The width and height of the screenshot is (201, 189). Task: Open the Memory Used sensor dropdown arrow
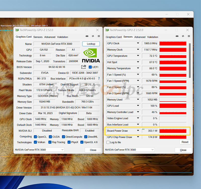pos(138,99)
